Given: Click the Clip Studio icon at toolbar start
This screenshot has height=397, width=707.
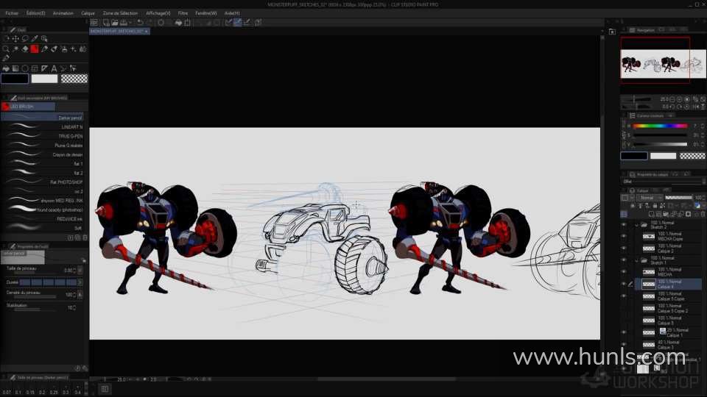Looking at the screenshot, I should pos(94,23).
